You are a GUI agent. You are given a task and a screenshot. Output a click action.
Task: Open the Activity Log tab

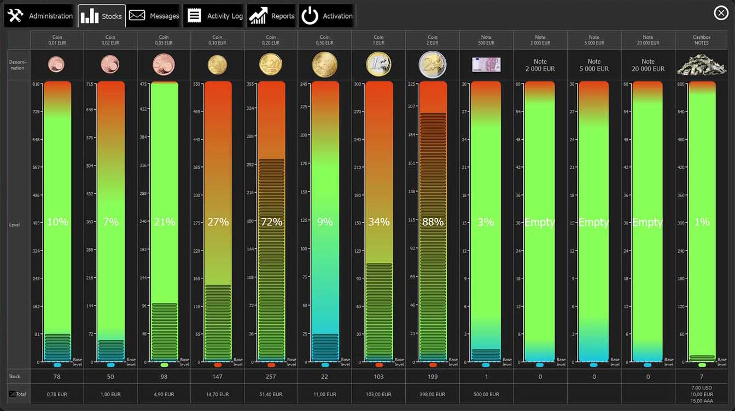coord(214,16)
